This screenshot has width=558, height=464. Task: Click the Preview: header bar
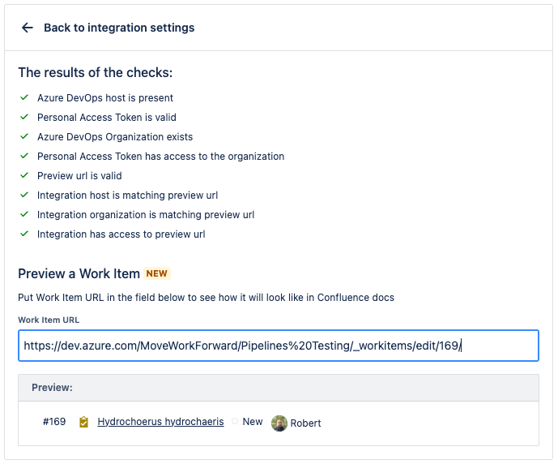pos(278,388)
